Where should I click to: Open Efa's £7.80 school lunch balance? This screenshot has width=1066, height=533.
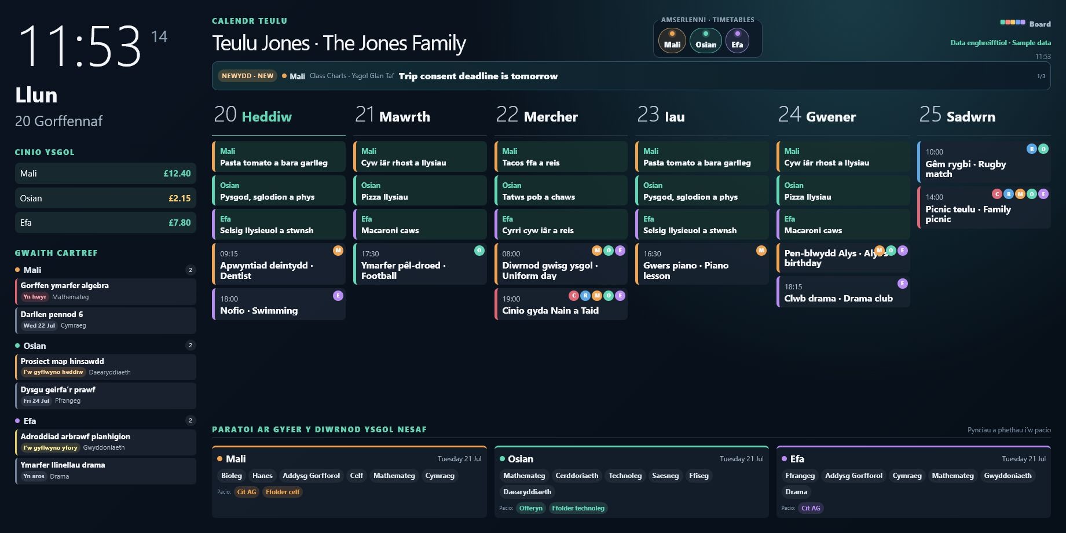105,223
